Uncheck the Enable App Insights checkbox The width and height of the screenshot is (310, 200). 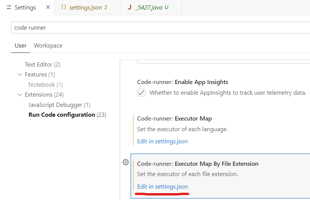pyautogui.click(x=141, y=93)
